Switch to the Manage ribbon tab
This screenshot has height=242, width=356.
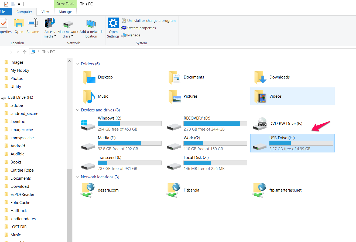click(x=65, y=12)
